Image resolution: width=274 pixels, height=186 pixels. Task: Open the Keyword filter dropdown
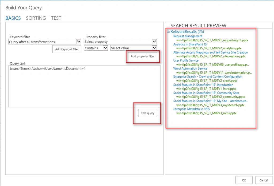45,42
